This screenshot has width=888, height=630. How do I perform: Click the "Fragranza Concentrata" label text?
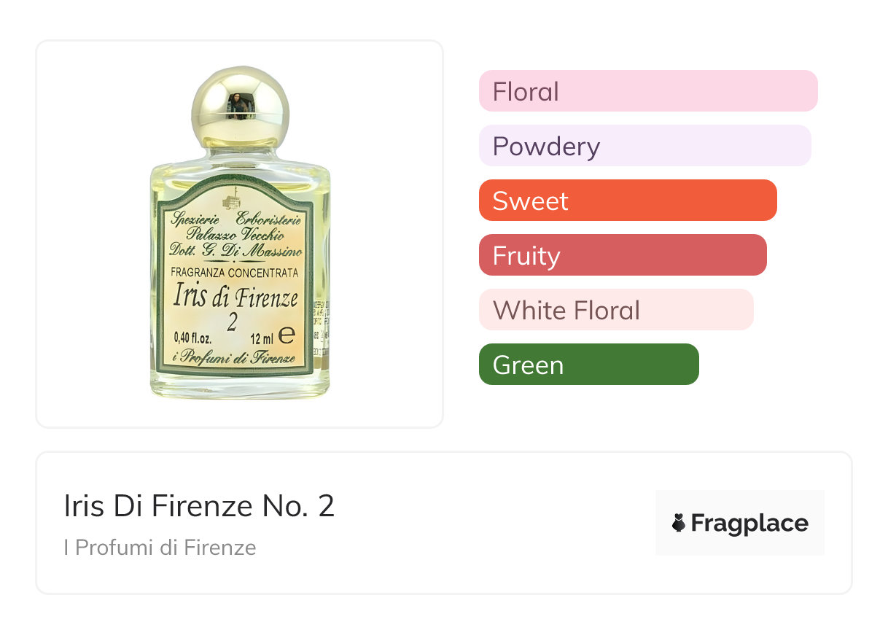click(x=234, y=273)
